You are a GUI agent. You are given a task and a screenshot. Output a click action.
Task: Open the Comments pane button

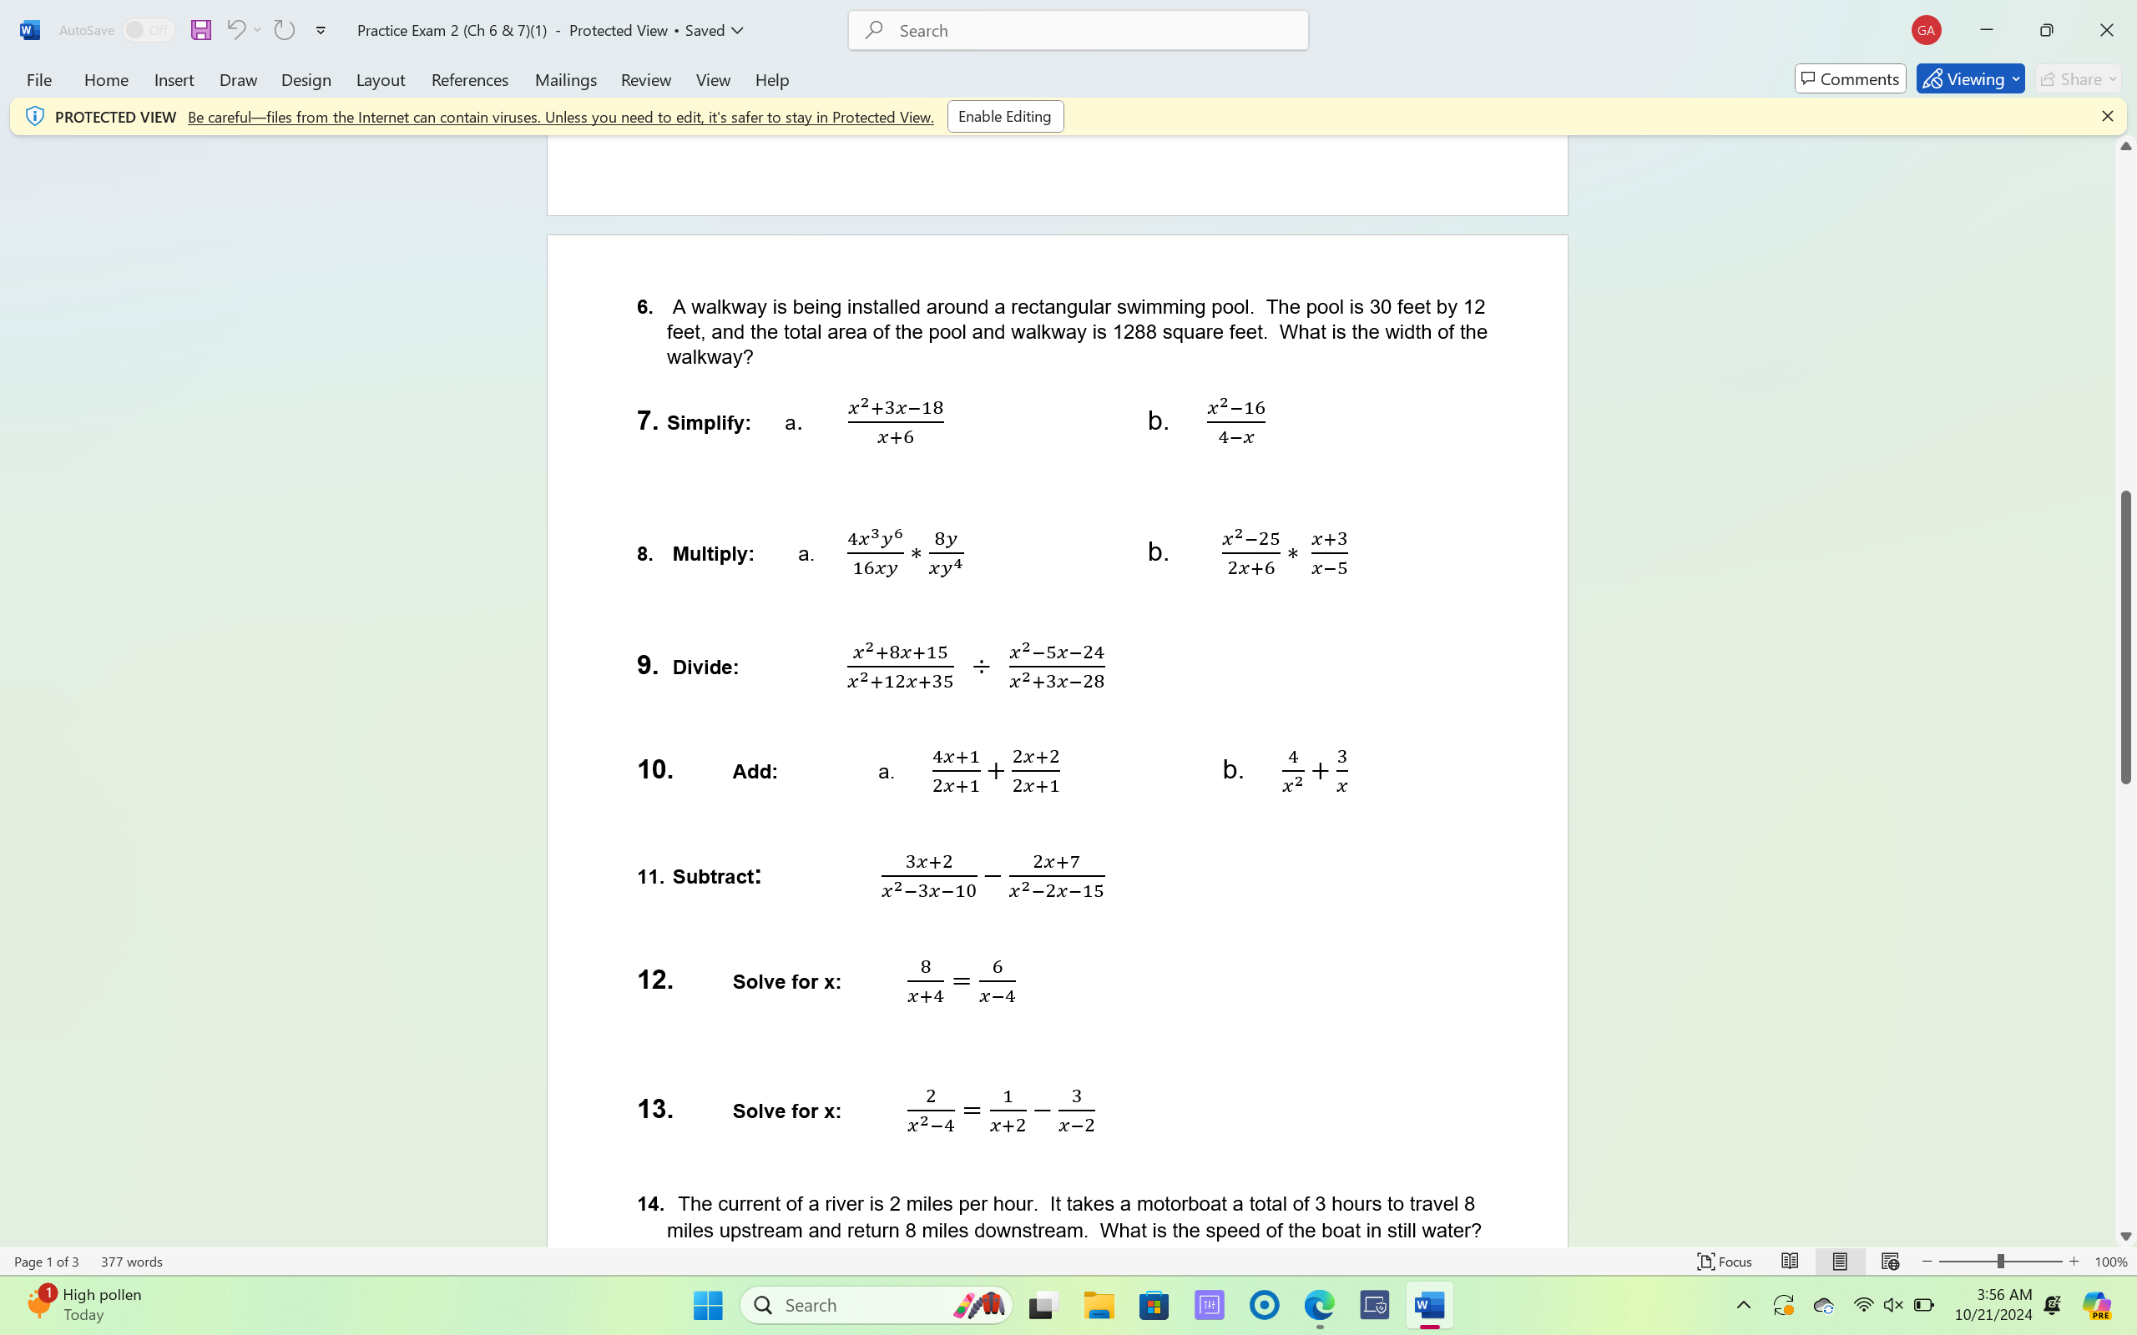pyautogui.click(x=1850, y=78)
